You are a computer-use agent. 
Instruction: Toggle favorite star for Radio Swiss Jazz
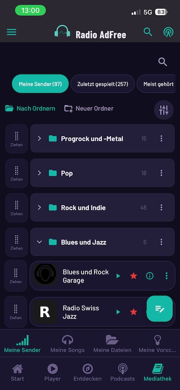(133, 312)
